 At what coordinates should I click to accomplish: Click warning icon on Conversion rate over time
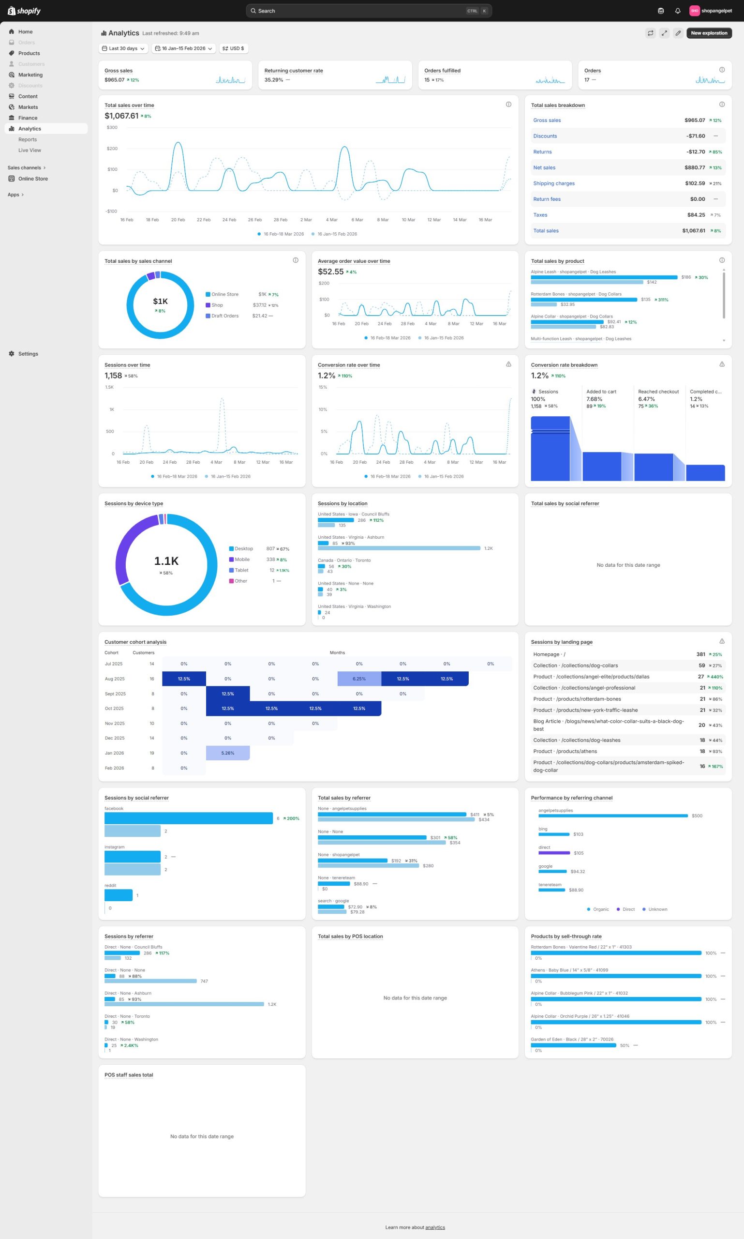pyautogui.click(x=508, y=364)
